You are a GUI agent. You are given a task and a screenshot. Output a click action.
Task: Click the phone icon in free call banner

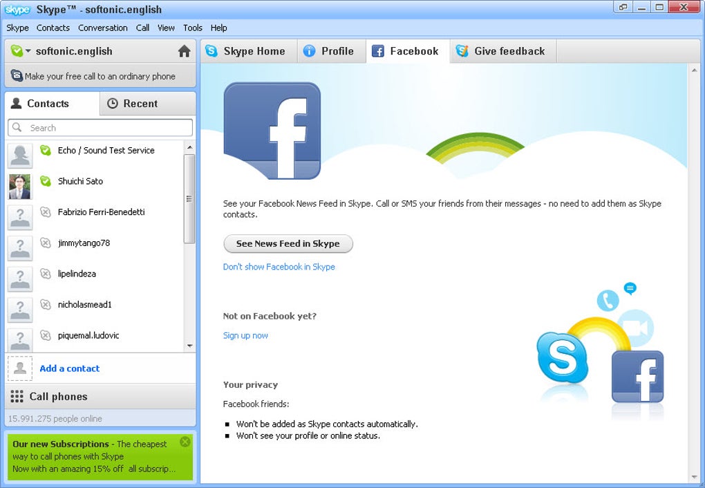click(17, 75)
